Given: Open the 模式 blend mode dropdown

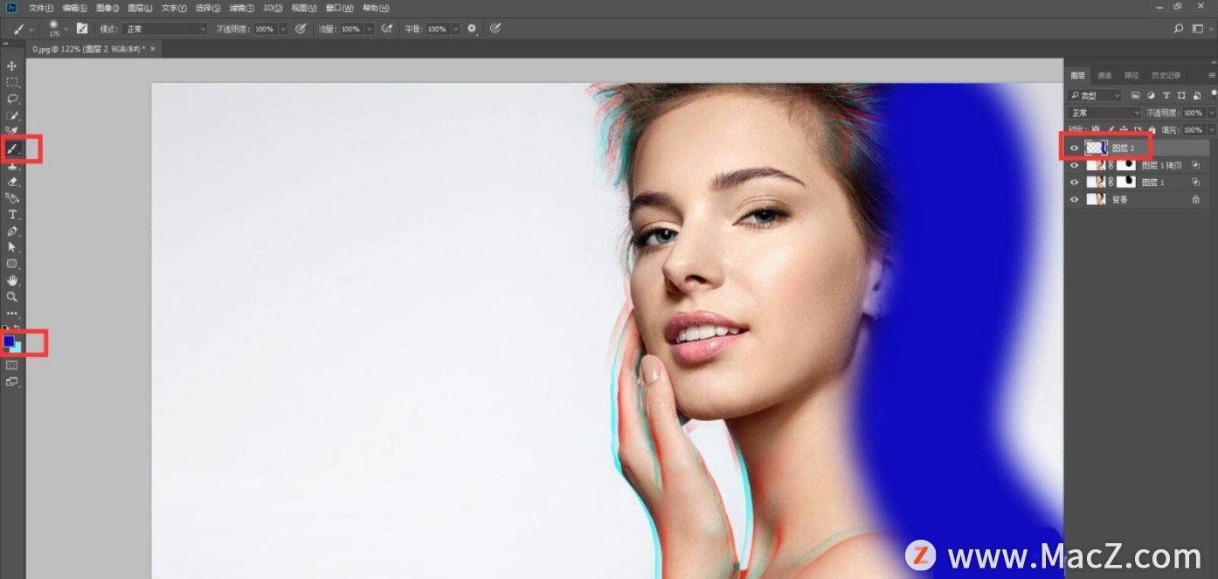Looking at the screenshot, I should (x=165, y=29).
